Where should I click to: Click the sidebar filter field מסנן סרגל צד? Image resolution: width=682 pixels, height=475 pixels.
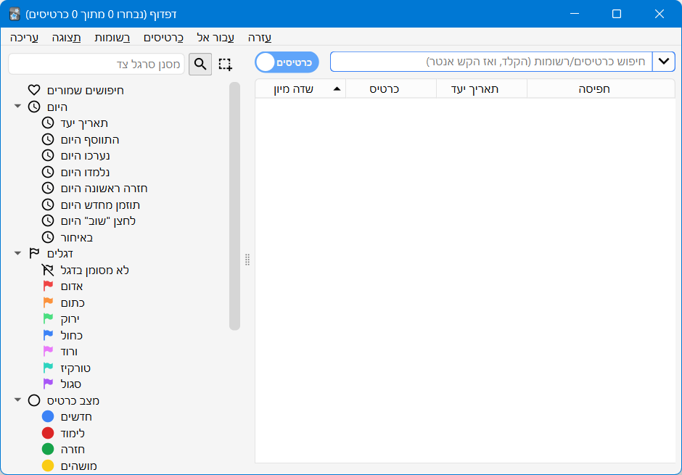[96, 65]
